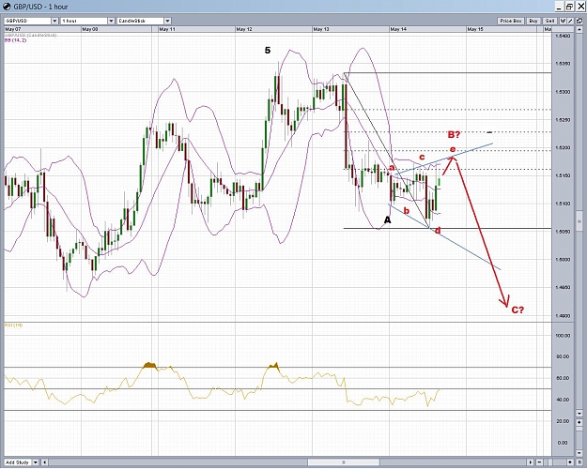Click the 1.4900 price axis label
Screen dimensions: 587x469
pos(563,316)
